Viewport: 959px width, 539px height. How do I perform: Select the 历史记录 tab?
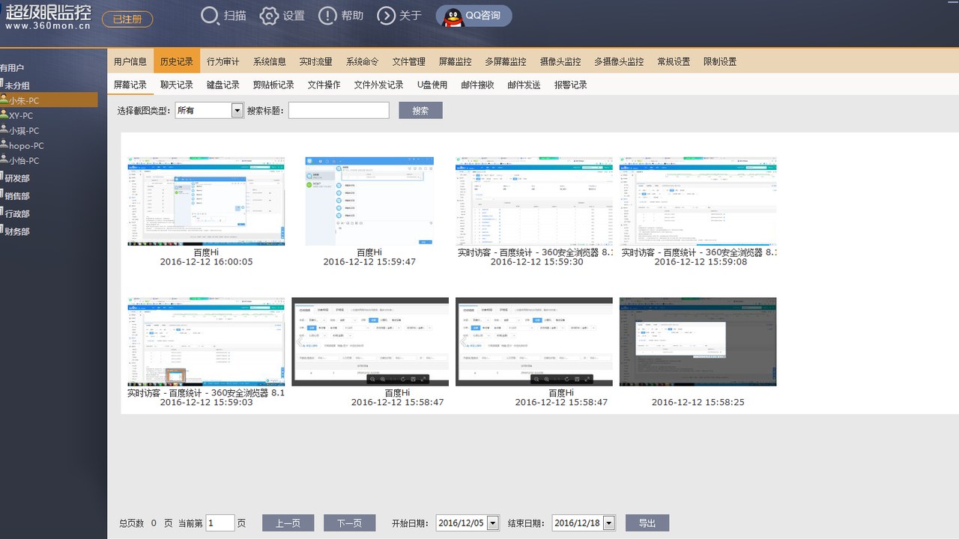(177, 61)
